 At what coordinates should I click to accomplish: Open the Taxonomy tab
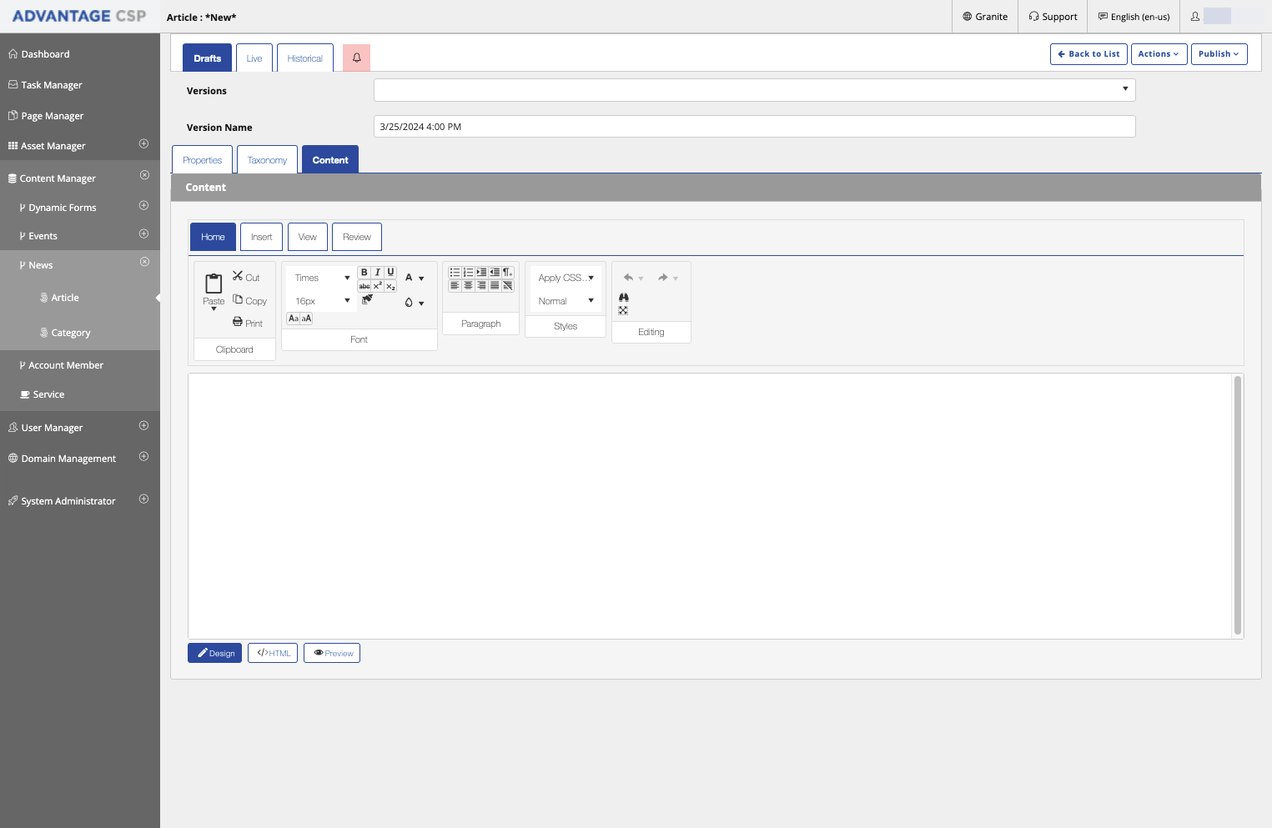click(x=267, y=160)
